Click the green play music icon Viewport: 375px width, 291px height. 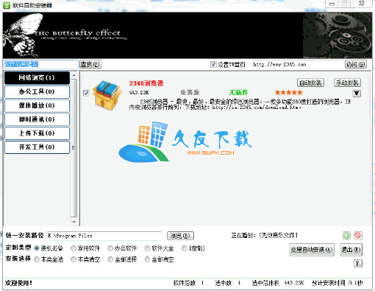(x=346, y=236)
